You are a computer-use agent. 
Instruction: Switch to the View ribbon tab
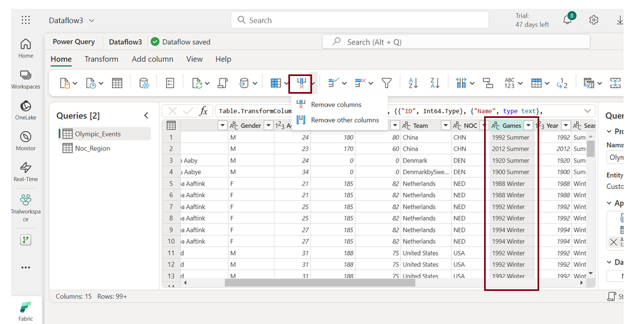(x=195, y=59)
